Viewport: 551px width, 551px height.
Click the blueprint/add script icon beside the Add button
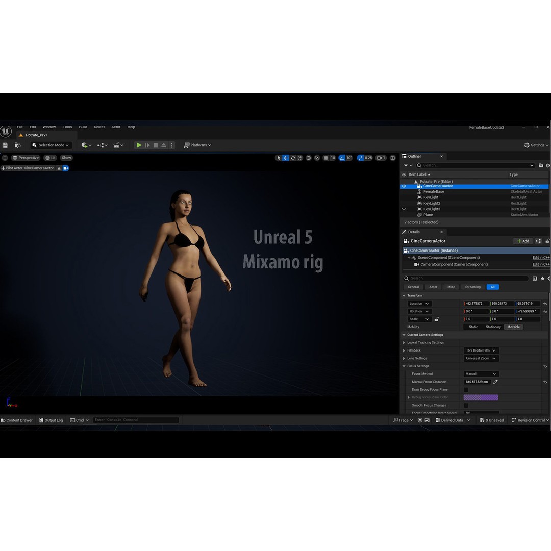[x=538, y=241]
